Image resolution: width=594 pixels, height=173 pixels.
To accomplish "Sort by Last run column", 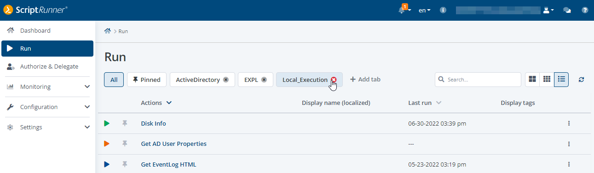I will [x=425, y=103].
